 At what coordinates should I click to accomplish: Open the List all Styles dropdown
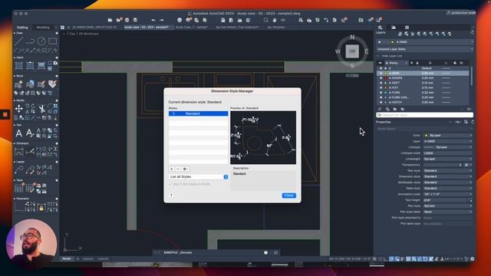198,177
